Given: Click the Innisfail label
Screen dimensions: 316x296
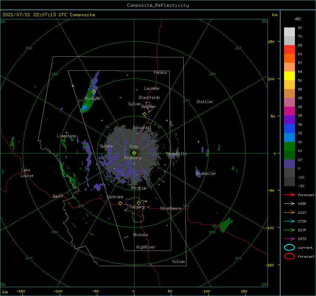Looking at the screenshot, I should point(142,127).
